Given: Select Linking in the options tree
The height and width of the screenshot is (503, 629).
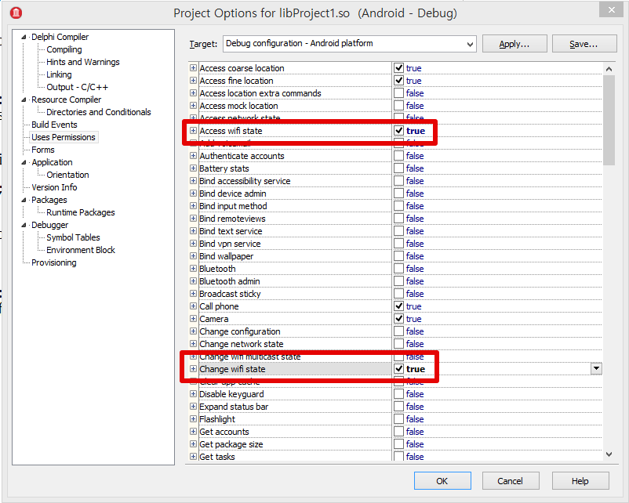Looking at the screenshot, I should coord(59,74).
